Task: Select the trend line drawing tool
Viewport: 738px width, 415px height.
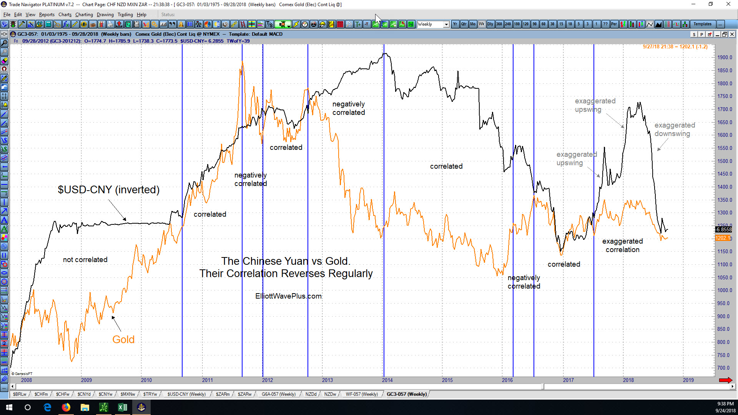Action: click(x=4, y=113)
